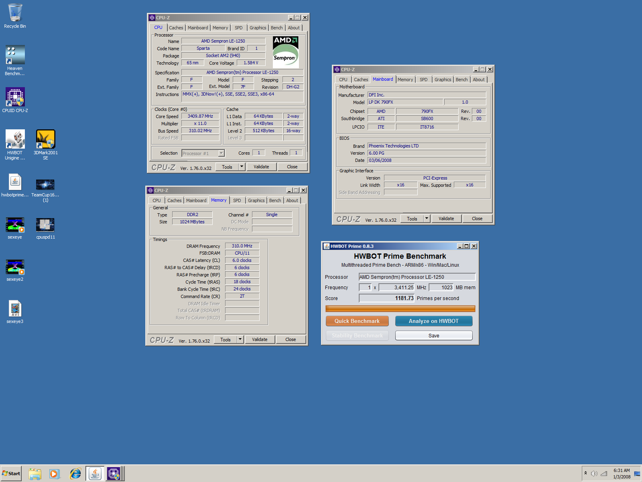Click the HWBOT Prime Processor field
Screen dimensions: 642x482
[x=417, y=277]
